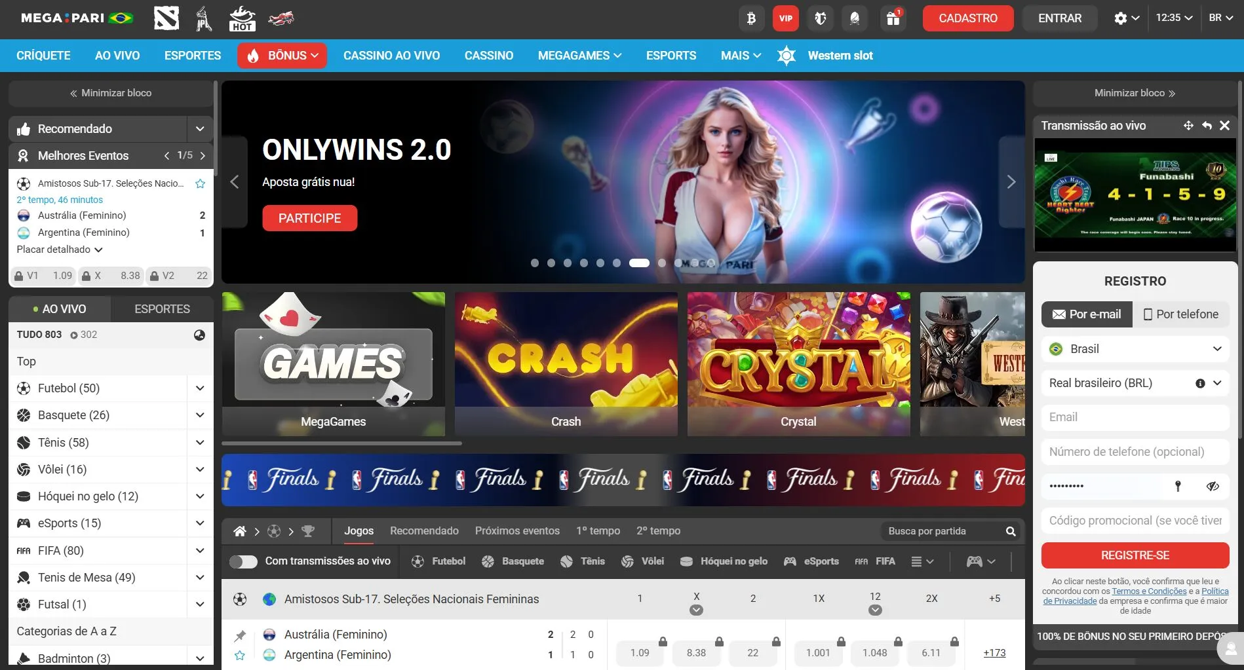Open CRÍQUETE in the main navigation
This screenshot has height=670, width=1244.
pos(43,56)
